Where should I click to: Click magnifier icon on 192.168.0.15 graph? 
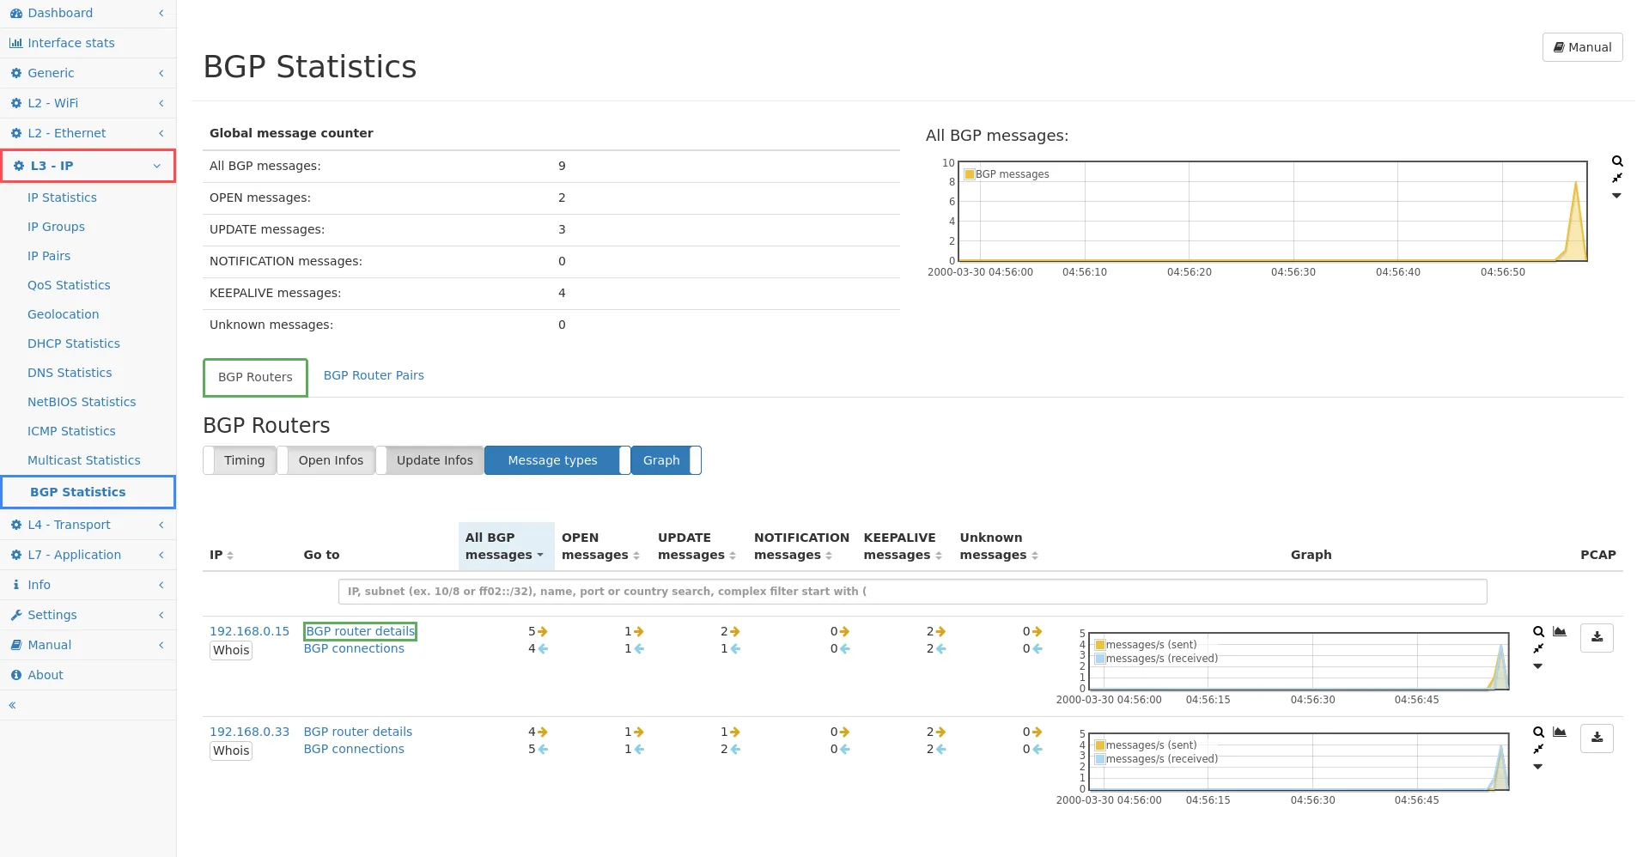point(1538,632)
